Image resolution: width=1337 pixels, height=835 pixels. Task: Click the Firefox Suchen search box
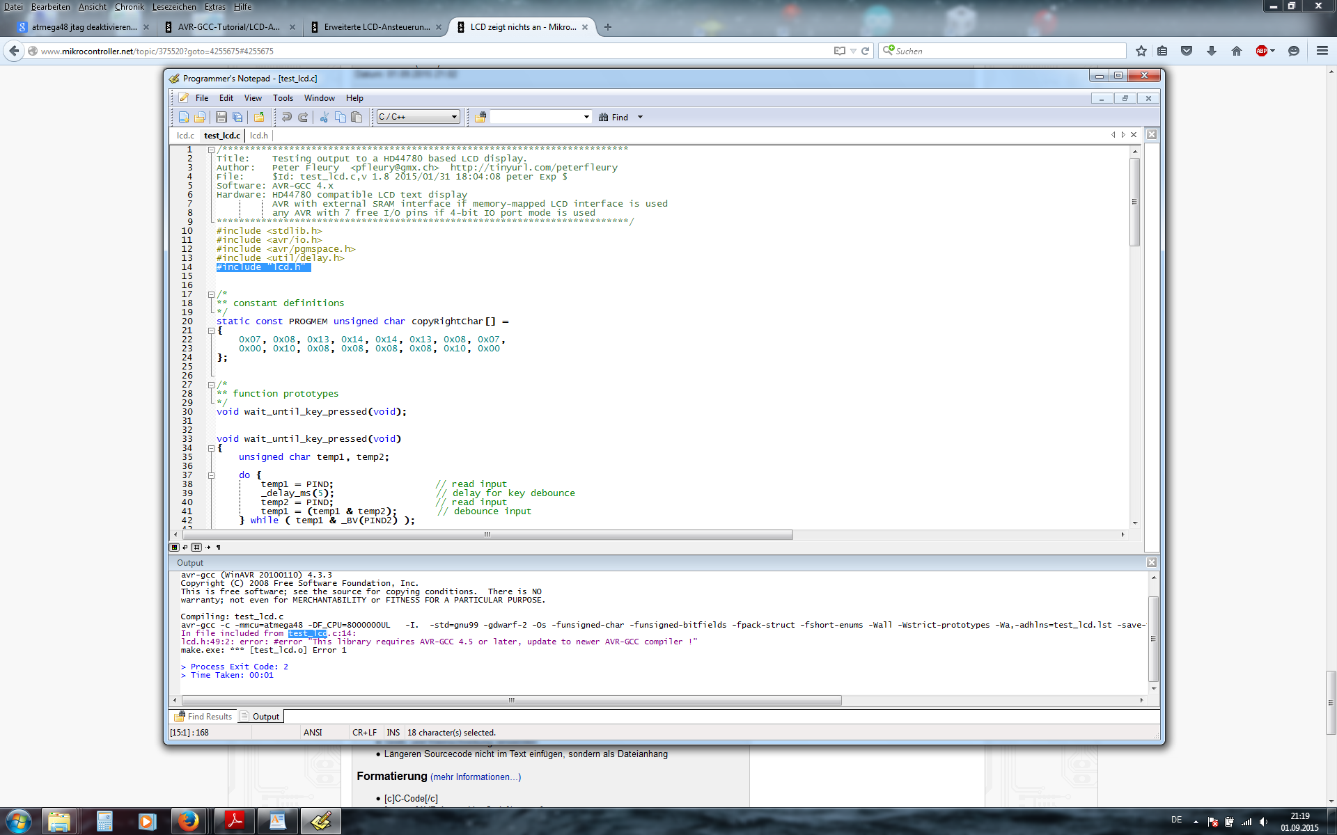point(1003,51)
